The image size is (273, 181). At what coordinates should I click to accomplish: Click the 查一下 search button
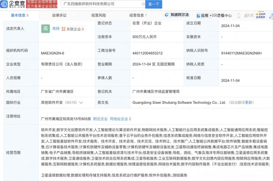pyautogui.click(x=154, y=4)
